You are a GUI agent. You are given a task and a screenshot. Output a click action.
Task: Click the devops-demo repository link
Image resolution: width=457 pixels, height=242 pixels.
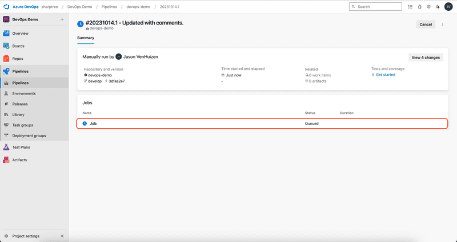[x=100, y=75]
